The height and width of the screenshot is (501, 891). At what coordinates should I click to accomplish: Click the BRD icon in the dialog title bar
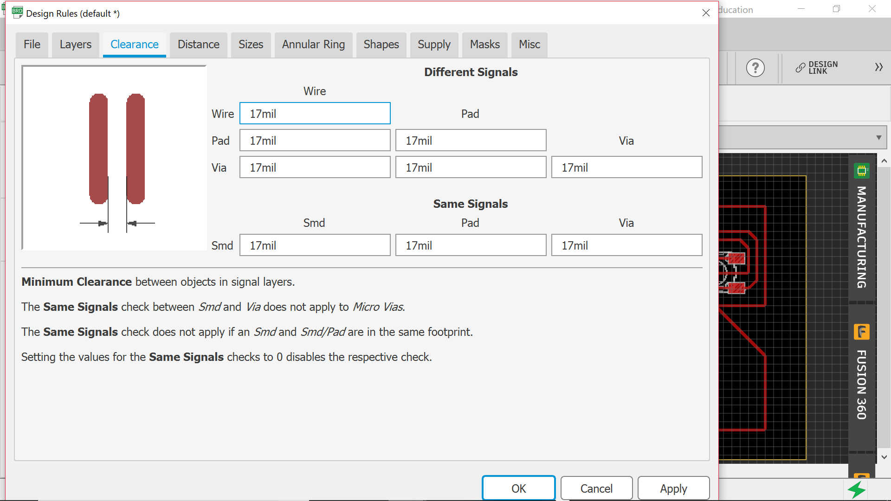(17, 13)
